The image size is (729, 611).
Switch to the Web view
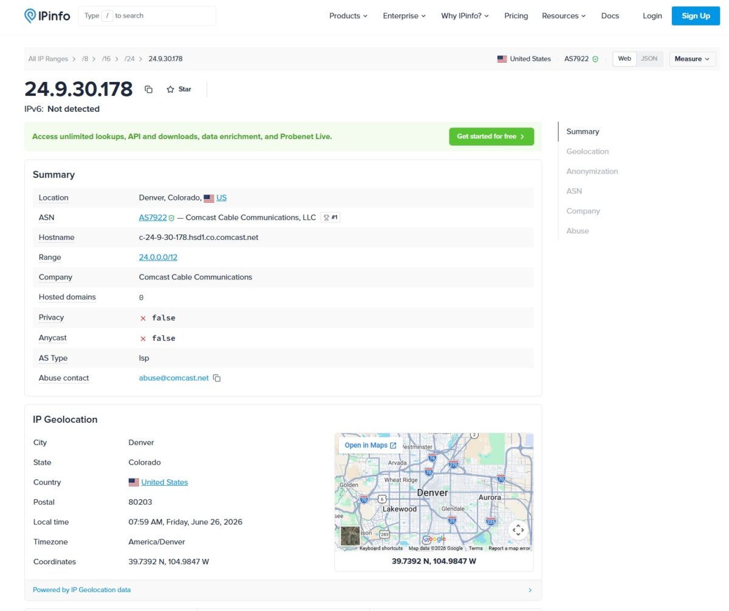625,59
